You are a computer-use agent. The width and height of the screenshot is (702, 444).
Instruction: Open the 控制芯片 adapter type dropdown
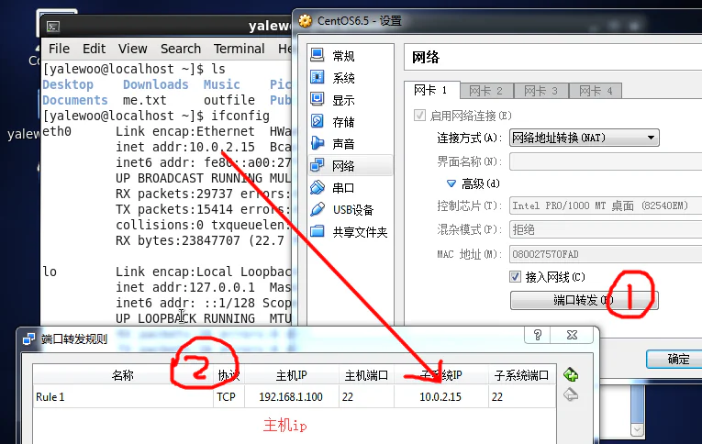tap(606, 205)
